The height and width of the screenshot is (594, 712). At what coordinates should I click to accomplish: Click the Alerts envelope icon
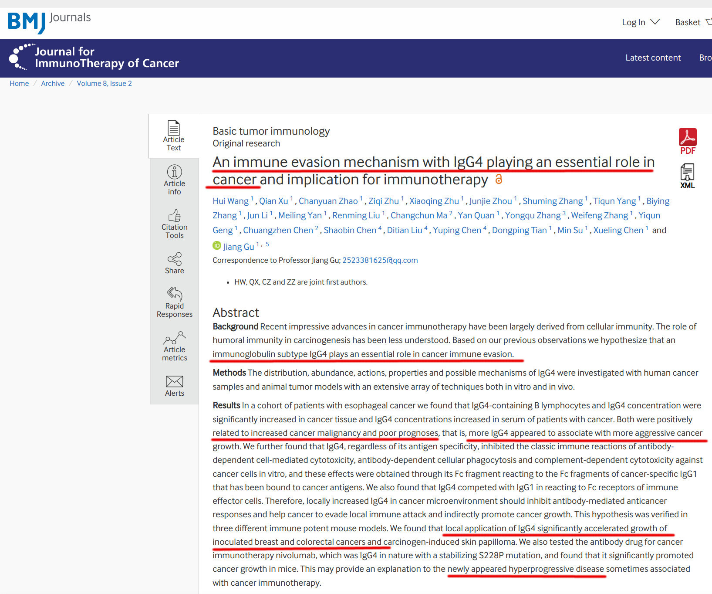point(174,382)
